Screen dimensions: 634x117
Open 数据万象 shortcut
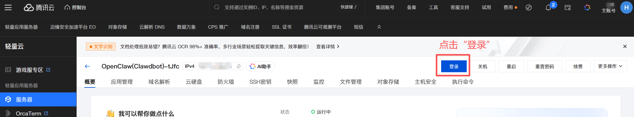coord(186,27)
